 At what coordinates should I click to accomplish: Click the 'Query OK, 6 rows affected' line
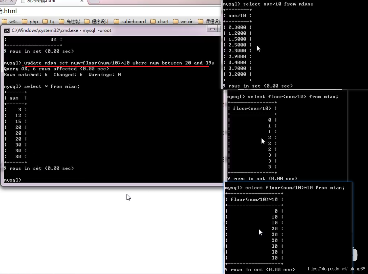(x=56, y=69)
